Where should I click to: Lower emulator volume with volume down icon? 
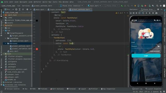(x=137, y=13)
